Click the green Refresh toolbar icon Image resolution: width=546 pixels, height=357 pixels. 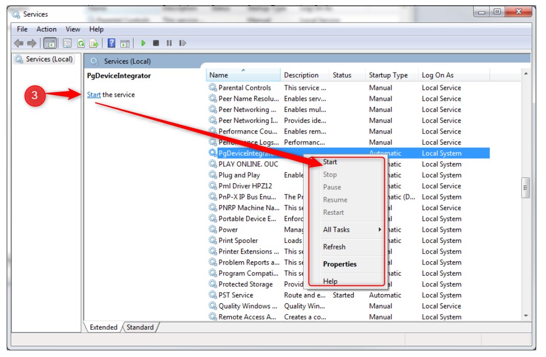(x=81, y=43)
